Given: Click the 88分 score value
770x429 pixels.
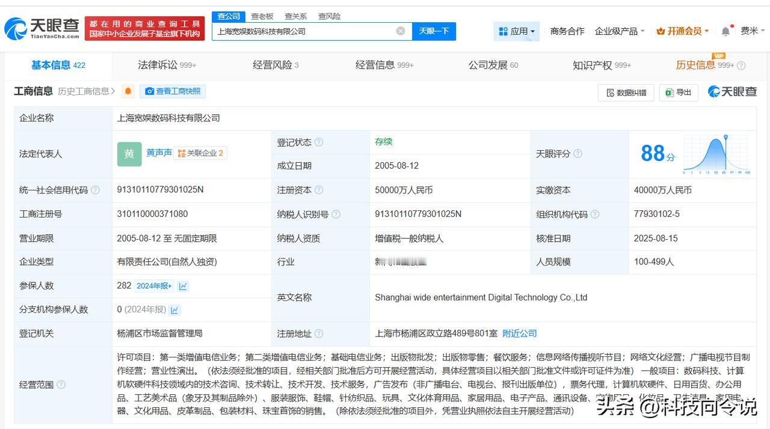Looking at the screenshot, I should click(658, 154).
